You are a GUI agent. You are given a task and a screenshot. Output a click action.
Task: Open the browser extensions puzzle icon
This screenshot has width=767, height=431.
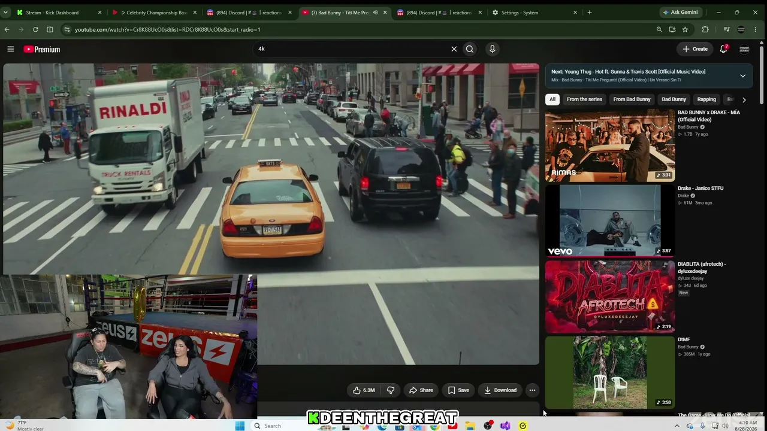(705, 29)
